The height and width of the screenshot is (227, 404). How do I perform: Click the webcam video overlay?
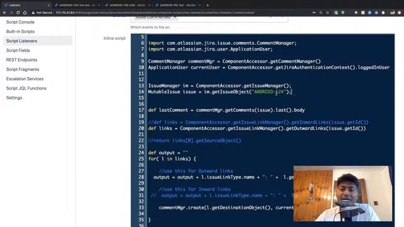[343, 194]
